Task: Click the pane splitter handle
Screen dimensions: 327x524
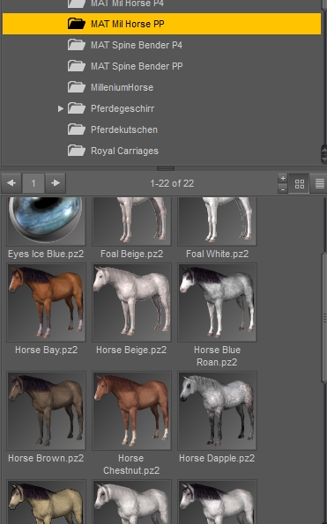Action: click(x=166, y=168)
